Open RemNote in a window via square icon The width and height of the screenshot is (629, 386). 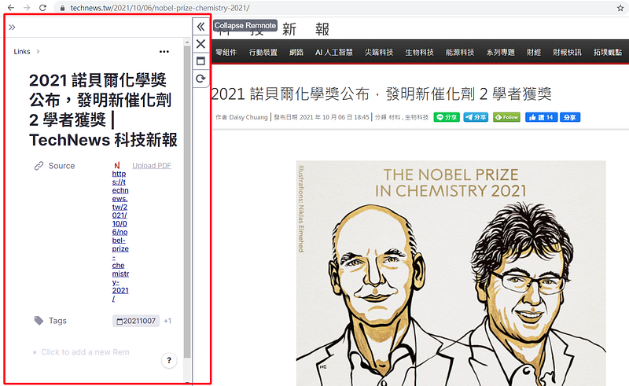coord(200,61)
